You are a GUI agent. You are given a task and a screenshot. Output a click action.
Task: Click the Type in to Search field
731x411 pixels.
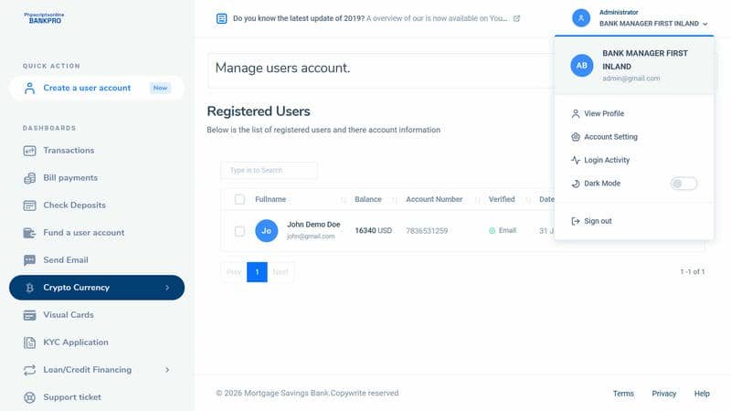coord(269,170)
